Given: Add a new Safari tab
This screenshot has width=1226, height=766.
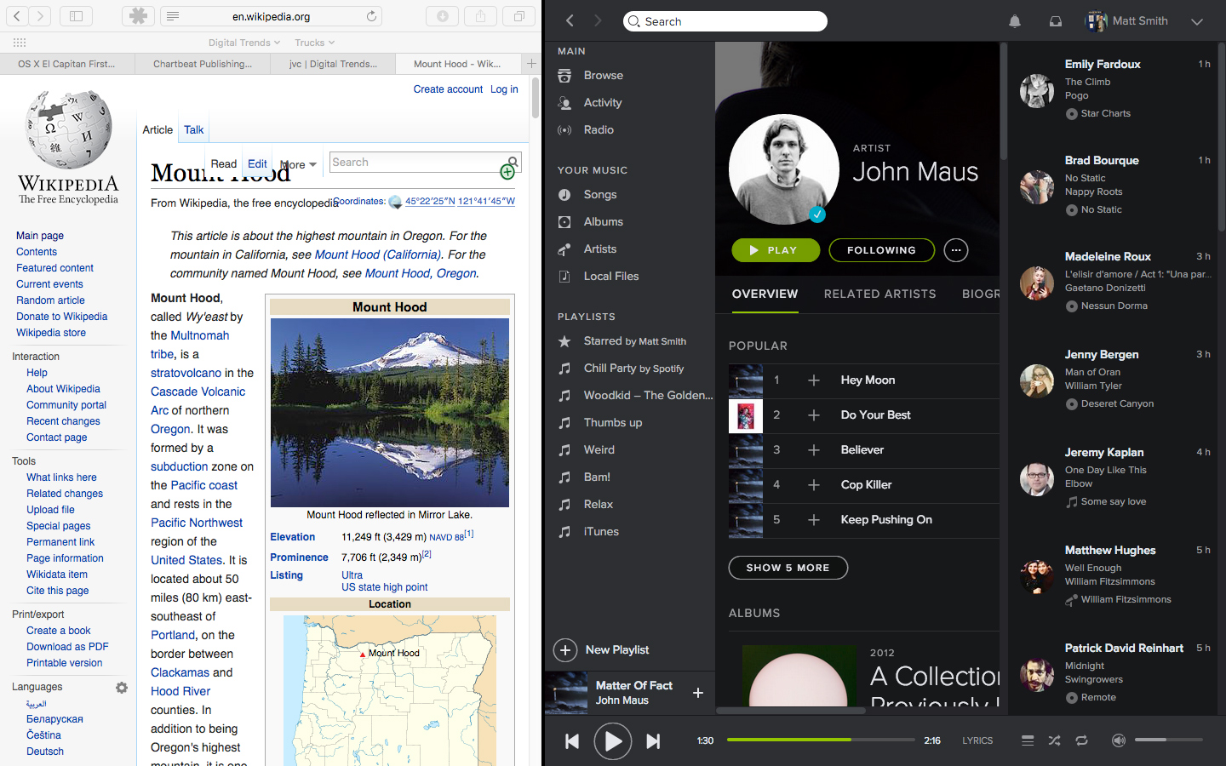Looking at the screenshot, I should [531, 63].
